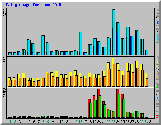This screenshot has width=161, height=125.
Task: Click day 30 on the axis
Action: pyautogui.click(x=146, y=122)
